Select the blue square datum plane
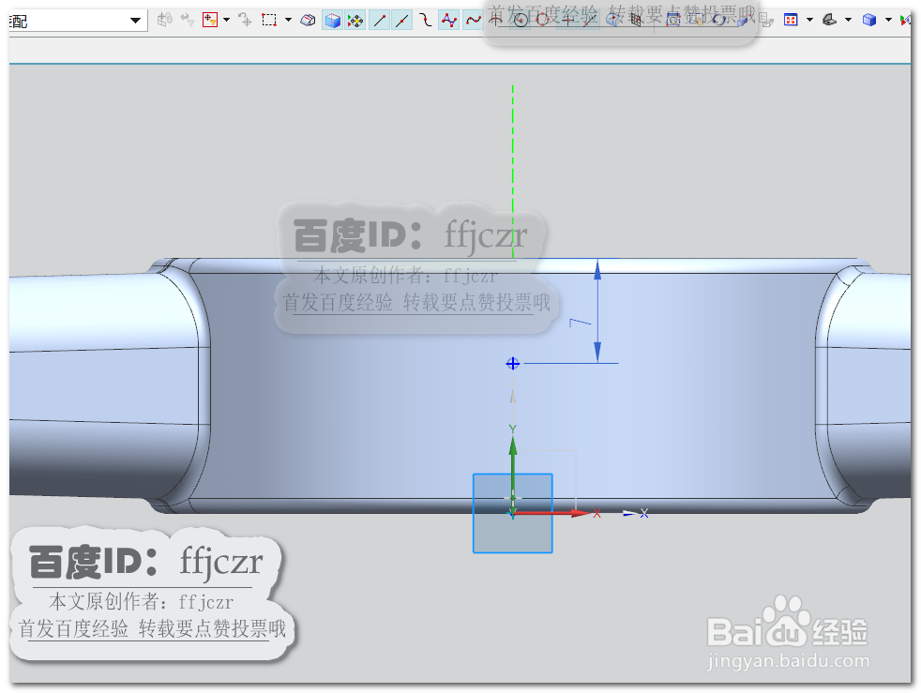Image resolution: width=921 pixels, height=693 pixels. 513,513
